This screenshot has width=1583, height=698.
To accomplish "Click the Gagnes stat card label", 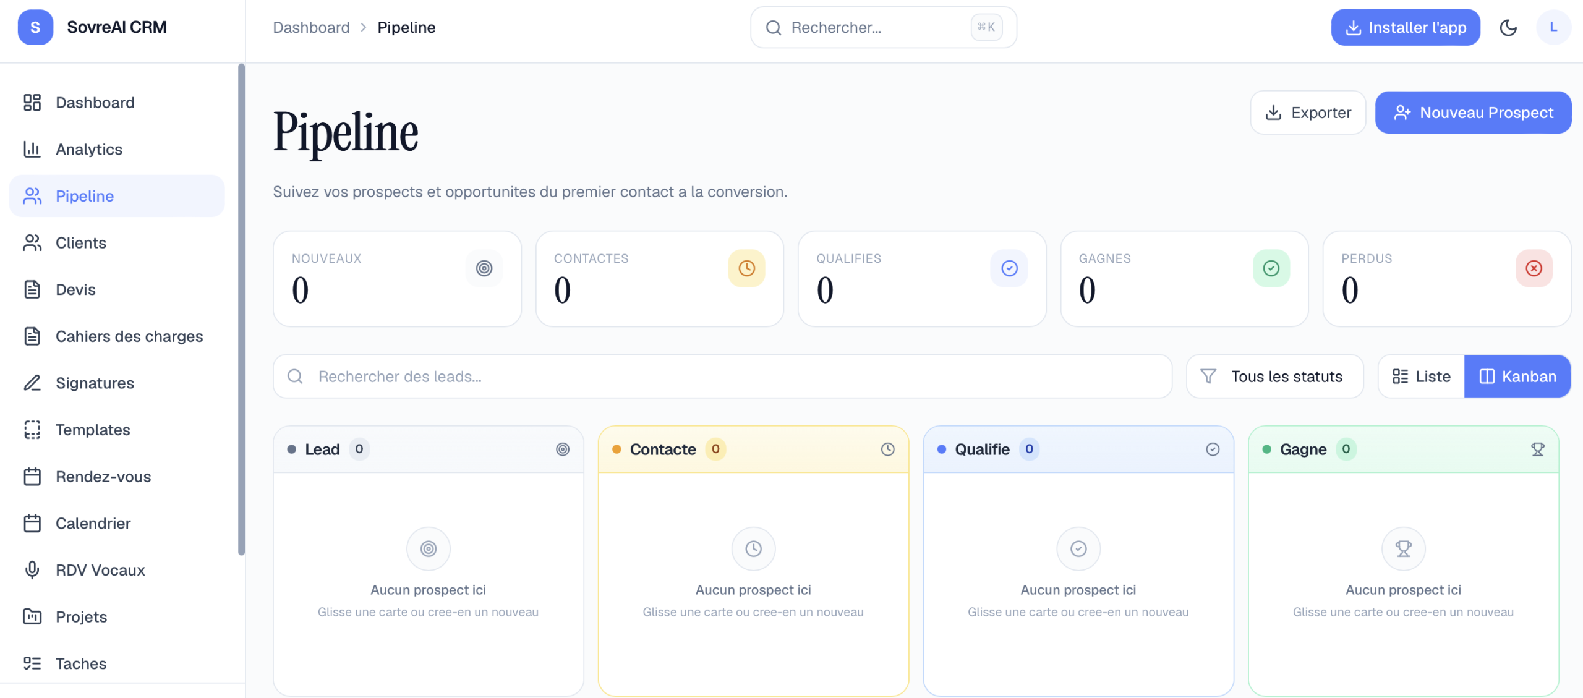I will [1104, 258].
